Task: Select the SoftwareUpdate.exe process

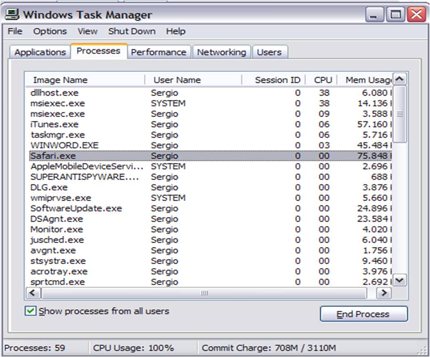Action: click(x=211, y=208)
